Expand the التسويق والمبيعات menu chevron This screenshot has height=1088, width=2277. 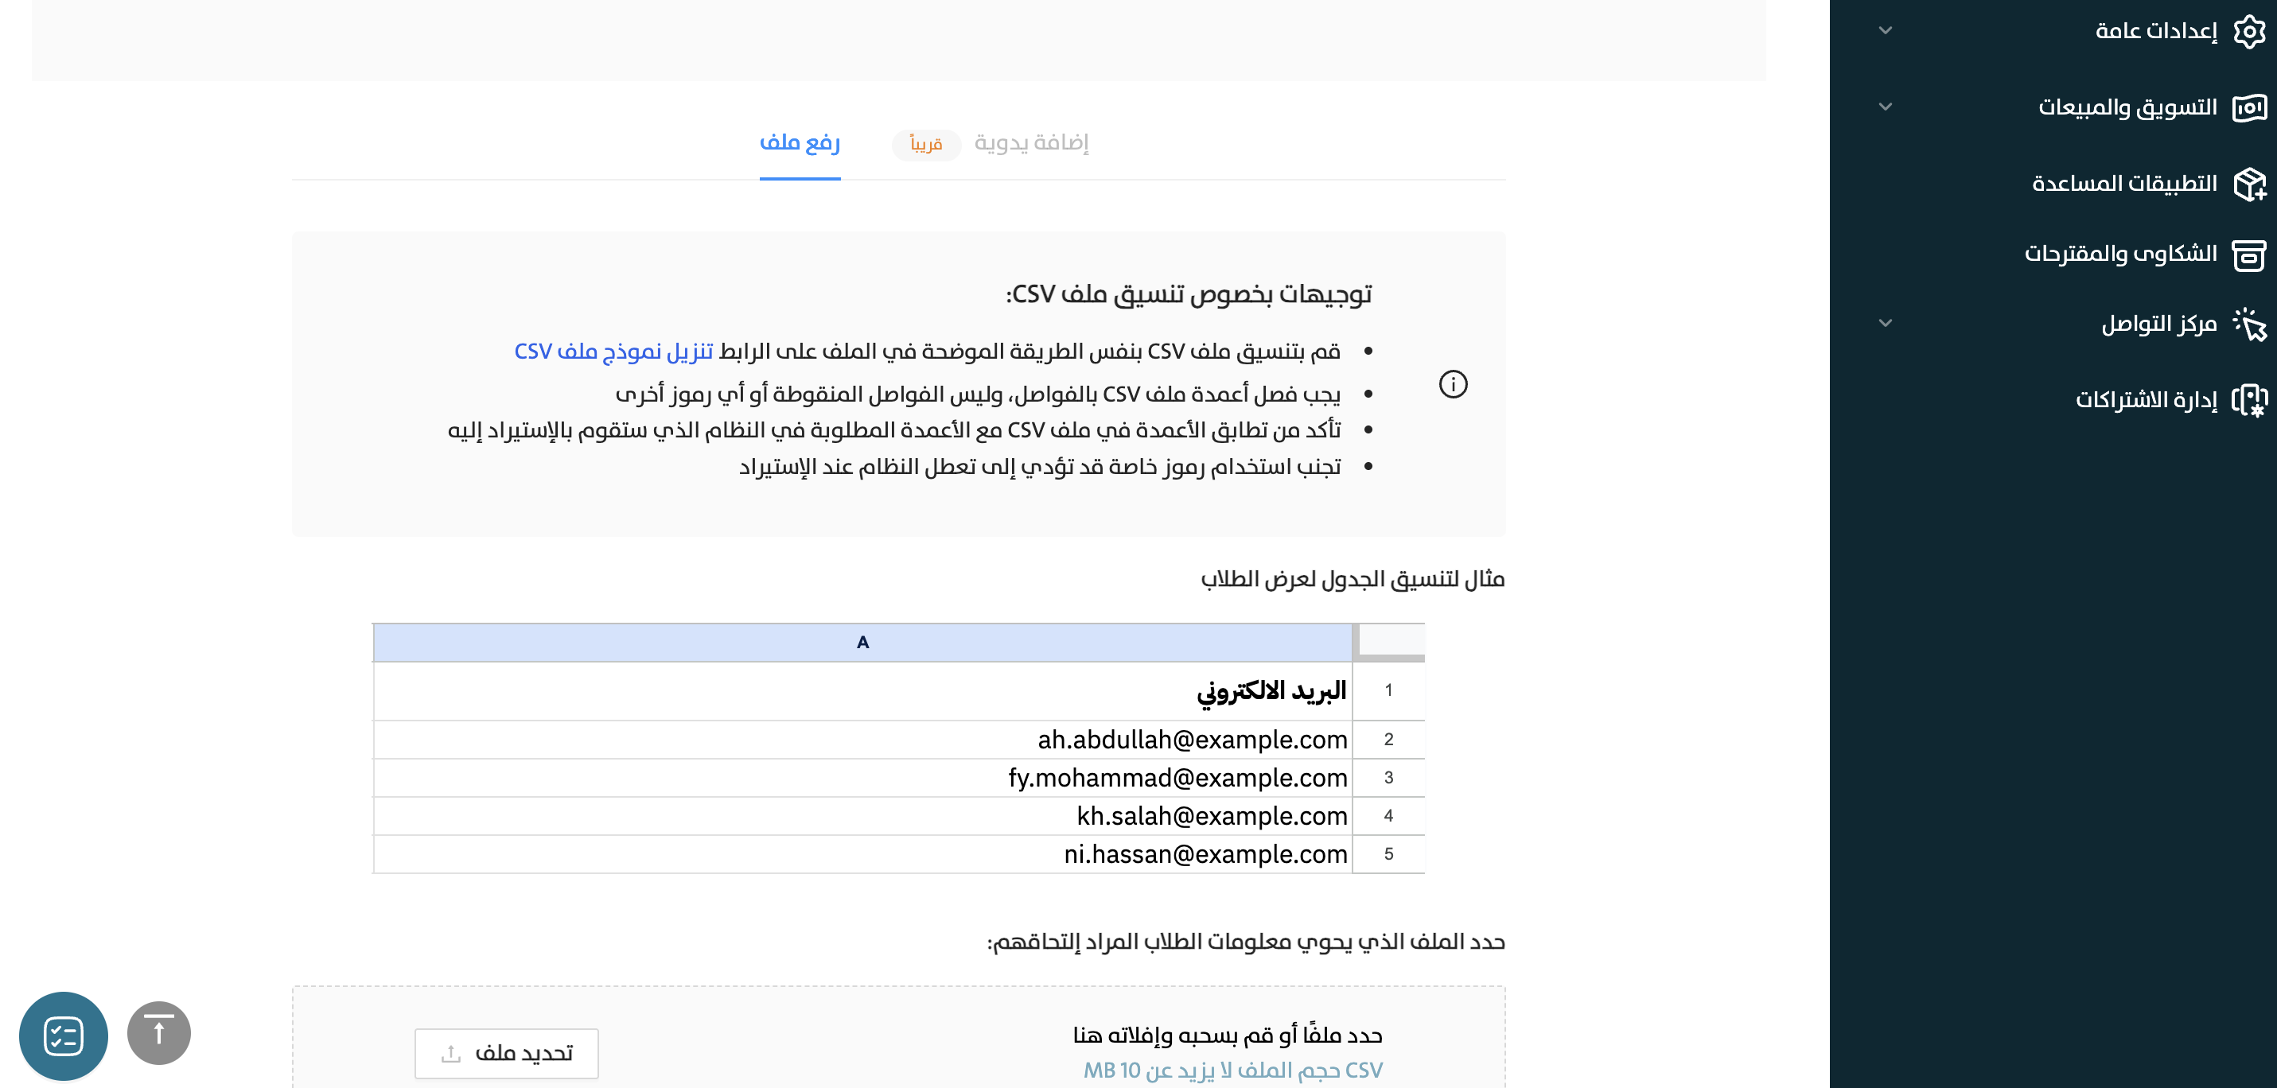(1885, 107)
